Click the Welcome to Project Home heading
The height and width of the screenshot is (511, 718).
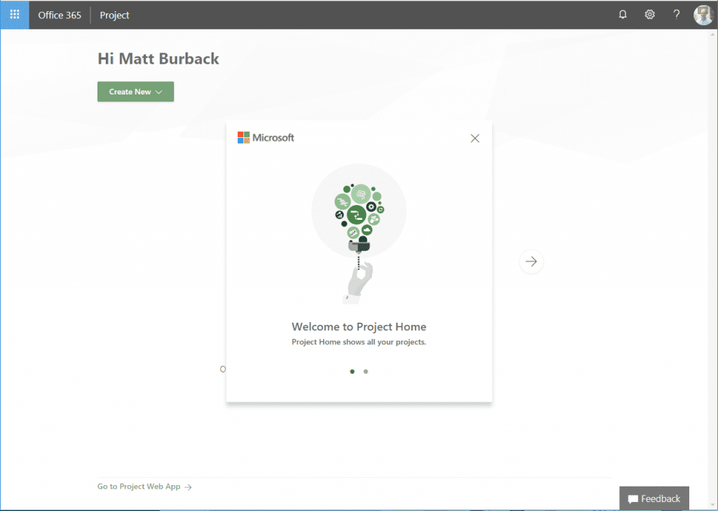point(359,327)
